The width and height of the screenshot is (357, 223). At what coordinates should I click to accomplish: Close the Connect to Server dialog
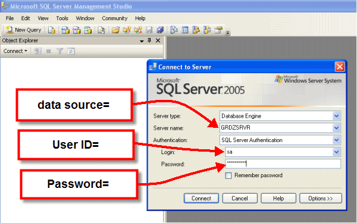340,67
